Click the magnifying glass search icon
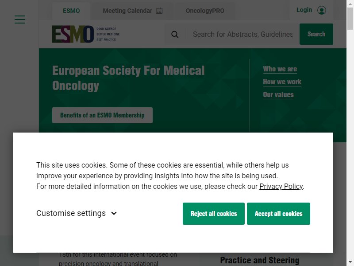This screenshot has width=354, height=266. [x=175, y=35]
